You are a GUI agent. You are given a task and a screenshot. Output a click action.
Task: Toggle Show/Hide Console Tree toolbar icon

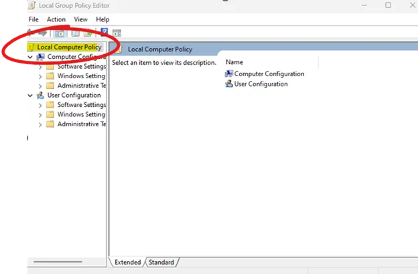[59, 33]
